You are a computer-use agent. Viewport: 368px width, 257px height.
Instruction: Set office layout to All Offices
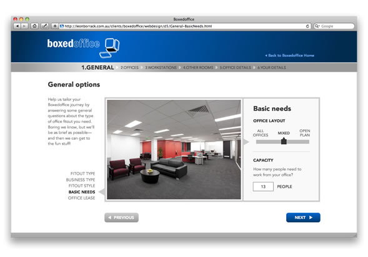(x=261, y=133)
